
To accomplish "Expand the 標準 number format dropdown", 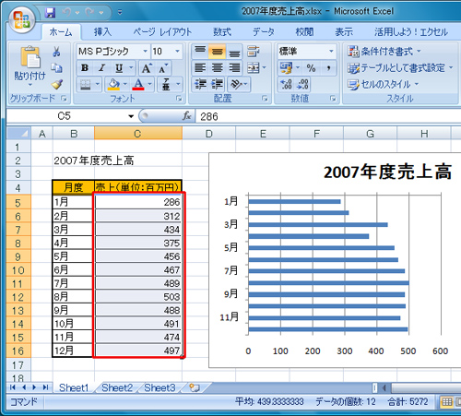I will [331, 52].
